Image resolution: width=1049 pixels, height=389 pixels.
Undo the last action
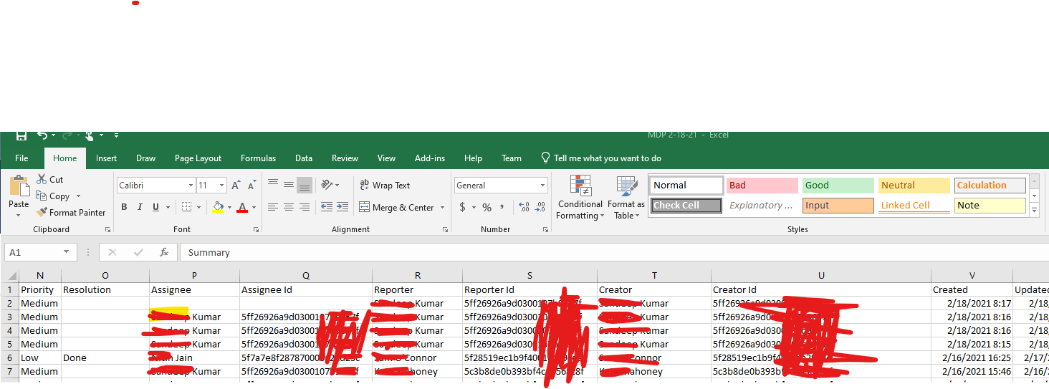pos(42,135)
